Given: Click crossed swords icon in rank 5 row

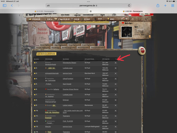Looking at the screenshot, I should click(x=116, y=84).
